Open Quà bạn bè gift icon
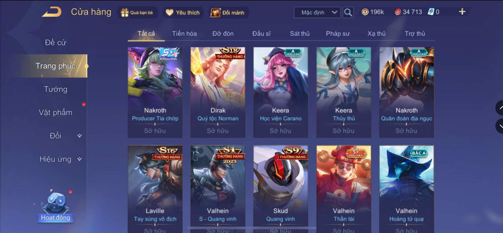Image resolution: width=503 pixels, height=233 pixels. (125, 13)
